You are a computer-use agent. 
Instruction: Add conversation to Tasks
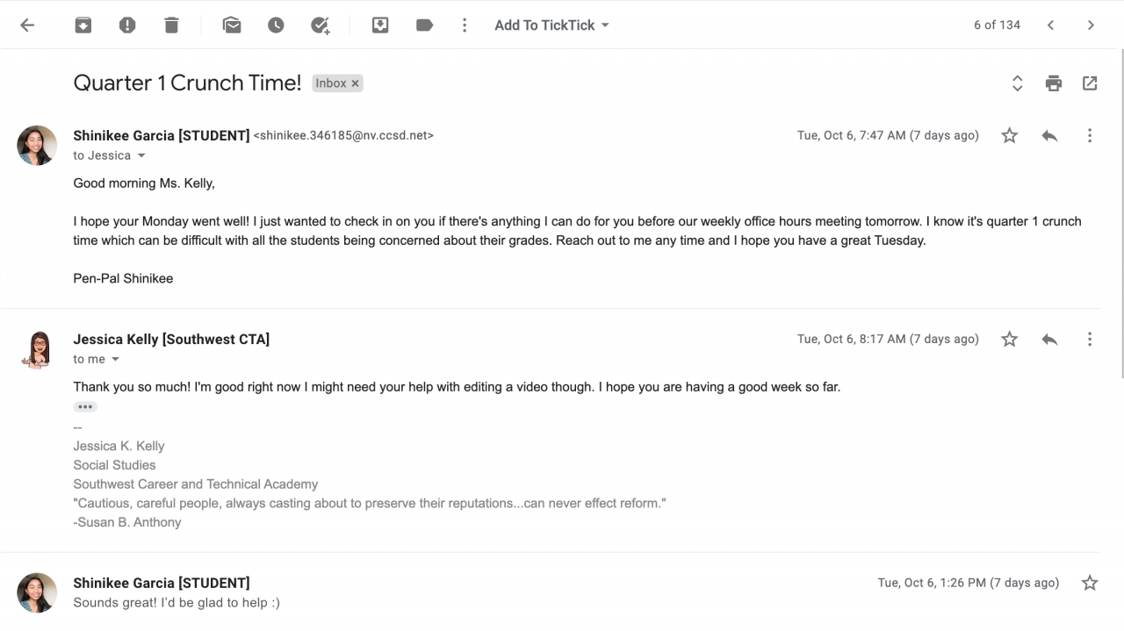[x=321, y=25]
